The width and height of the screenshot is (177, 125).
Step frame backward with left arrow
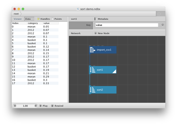(x=15, y=106)
